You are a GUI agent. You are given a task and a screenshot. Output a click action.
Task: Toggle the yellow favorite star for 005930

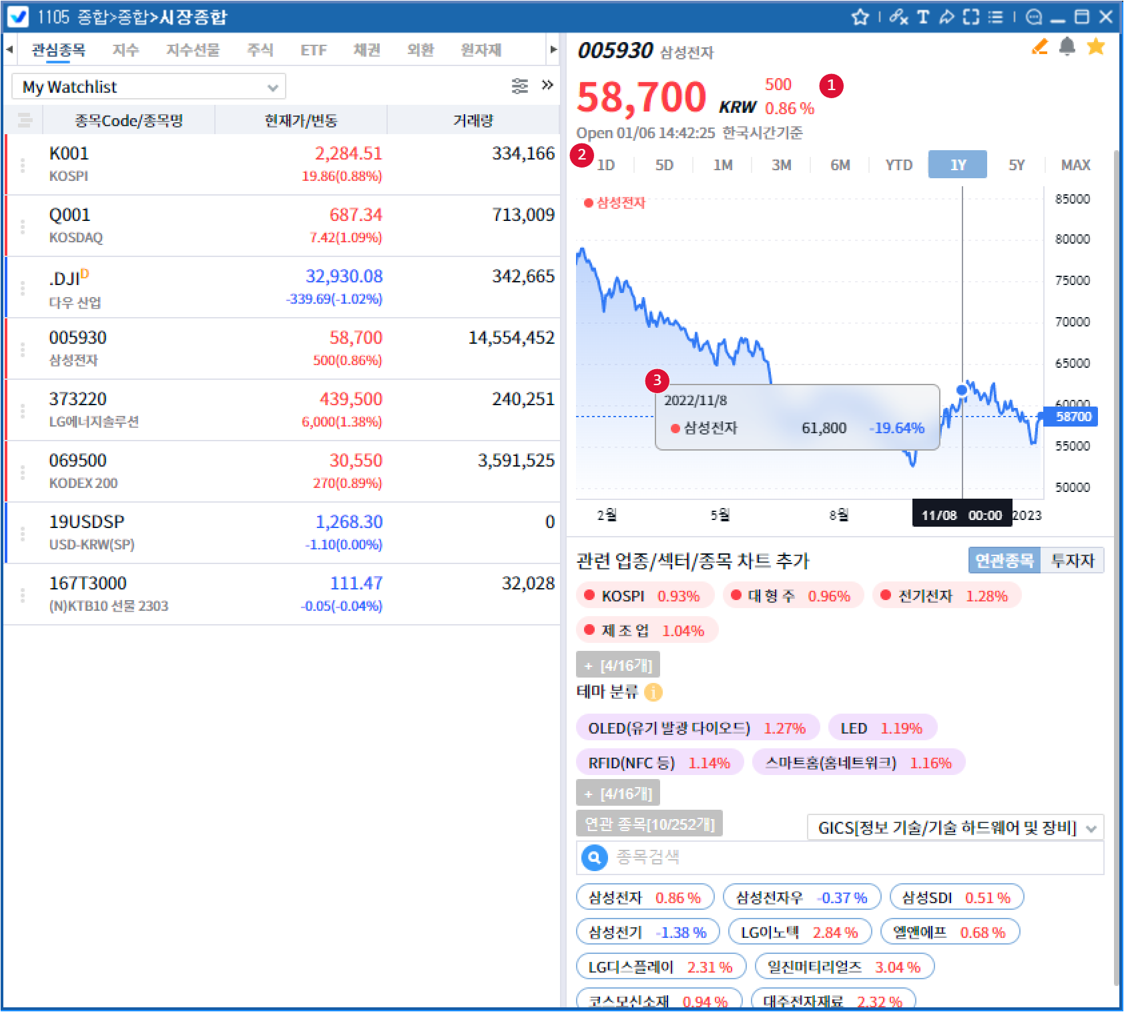click(x=1095, y=47)
